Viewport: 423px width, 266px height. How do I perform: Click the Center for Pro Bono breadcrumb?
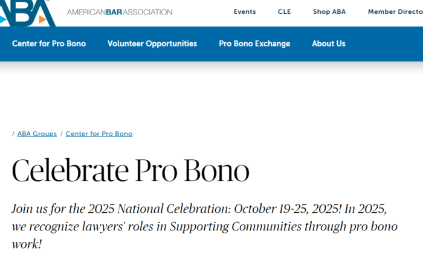99,134
